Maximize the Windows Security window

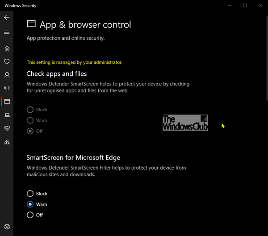(x=245, y=5)
